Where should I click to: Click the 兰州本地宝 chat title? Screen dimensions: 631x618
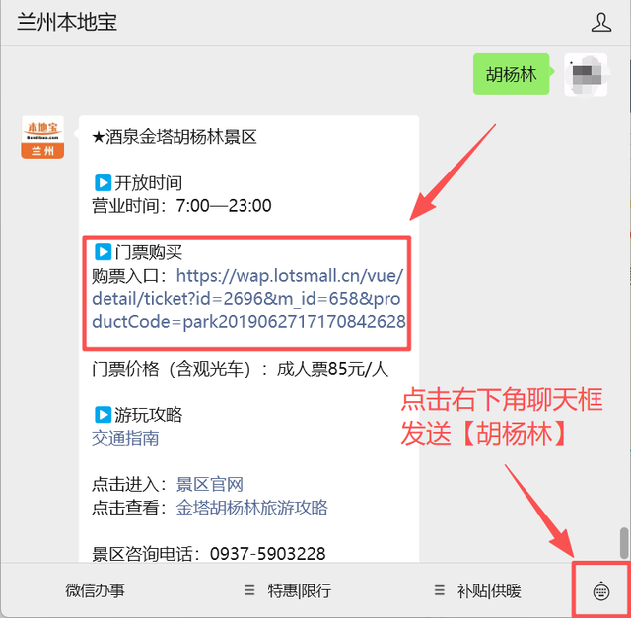pyautogui.click(x=67, y=22)
